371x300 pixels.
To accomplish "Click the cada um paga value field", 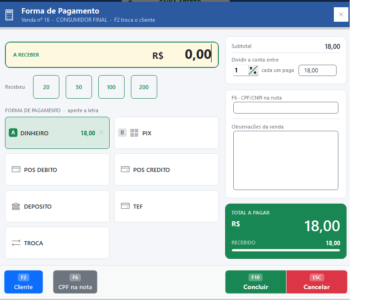I will [x=317, y=71].
